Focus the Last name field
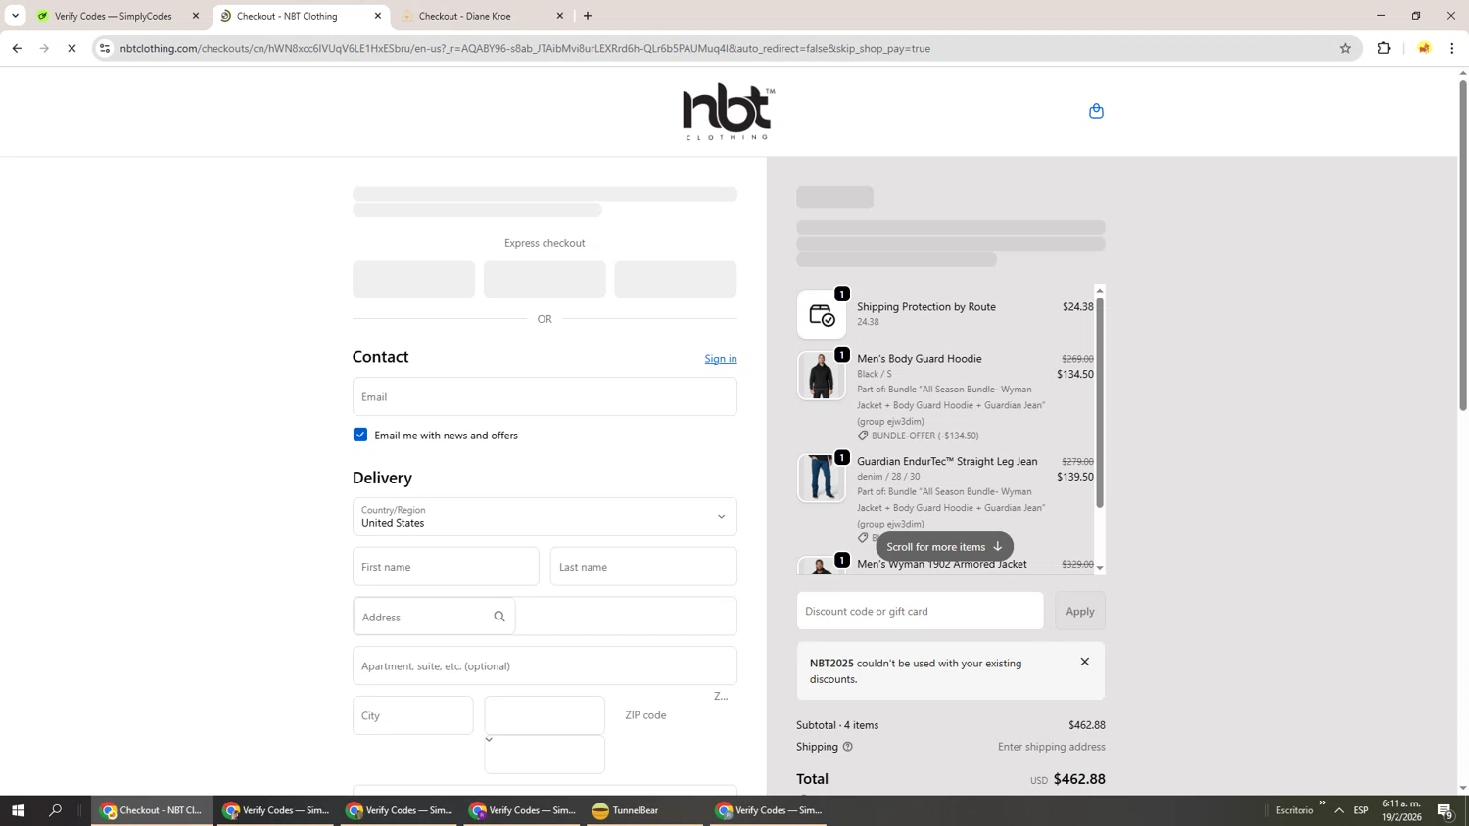 tap(643, 567)
